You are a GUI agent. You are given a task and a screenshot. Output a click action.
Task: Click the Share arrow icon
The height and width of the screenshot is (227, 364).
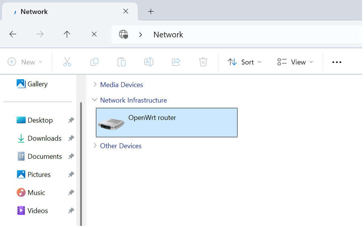click(x=176, y=62)
